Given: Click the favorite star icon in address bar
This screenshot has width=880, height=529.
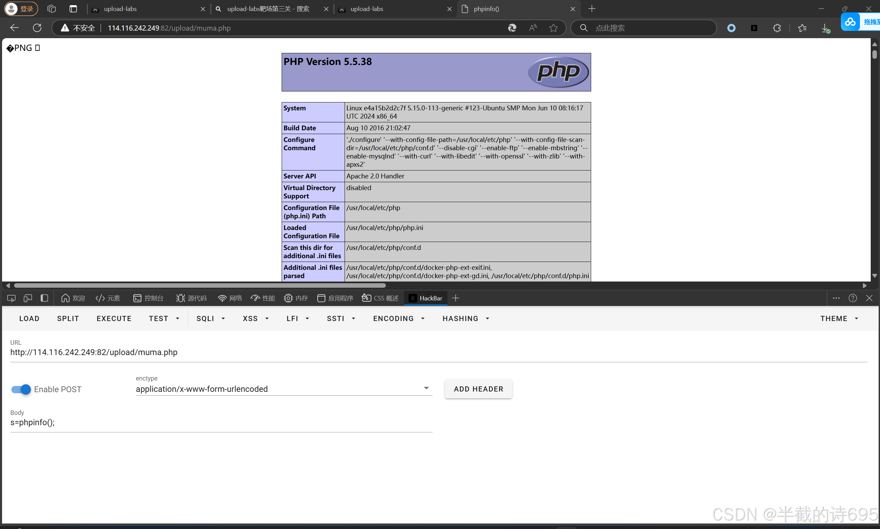Looking at the screenshot, I should pos(553,28).
